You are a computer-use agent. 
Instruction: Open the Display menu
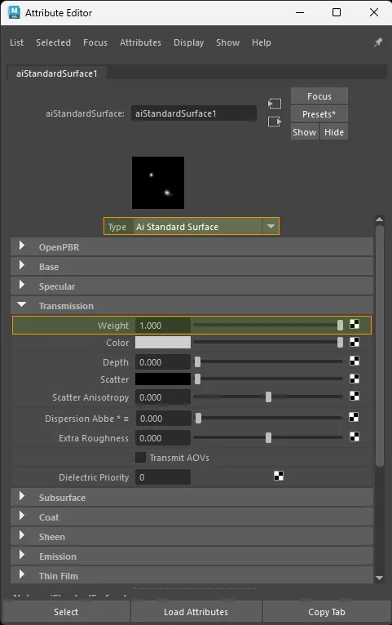click(188, 42)
